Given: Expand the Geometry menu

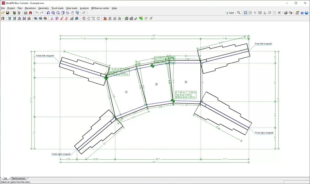Looking at the screenshot, I should 44,8.
